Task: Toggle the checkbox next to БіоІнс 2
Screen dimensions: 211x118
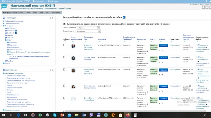Action: pos(16,33)
